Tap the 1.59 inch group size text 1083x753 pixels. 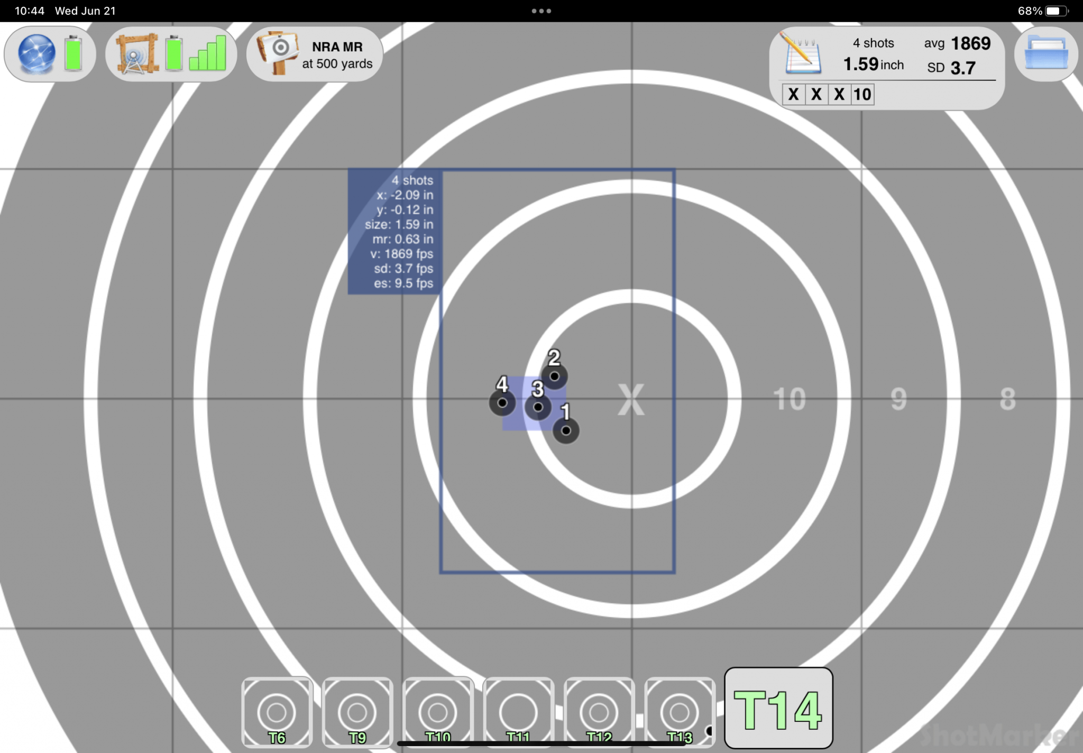pos(873,65)
